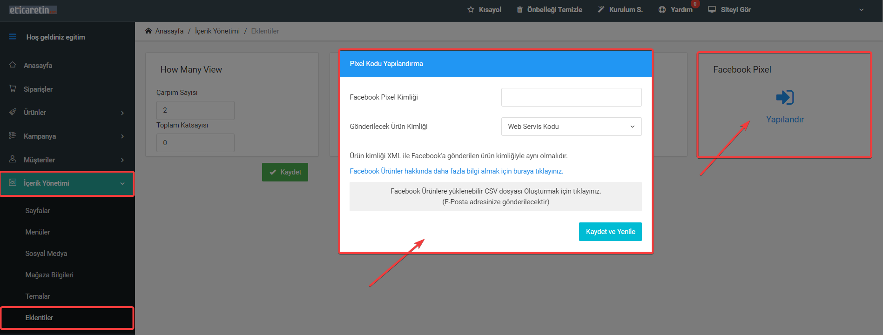Open the Facebook Ürünler more info link

pyautogui.click(x=456, y=171)
